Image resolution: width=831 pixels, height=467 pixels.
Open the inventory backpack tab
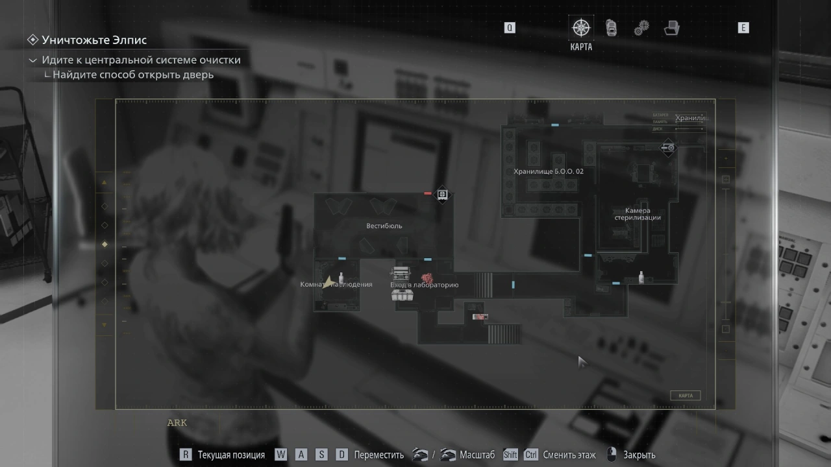pyautogui.click(x=611, y=28)
